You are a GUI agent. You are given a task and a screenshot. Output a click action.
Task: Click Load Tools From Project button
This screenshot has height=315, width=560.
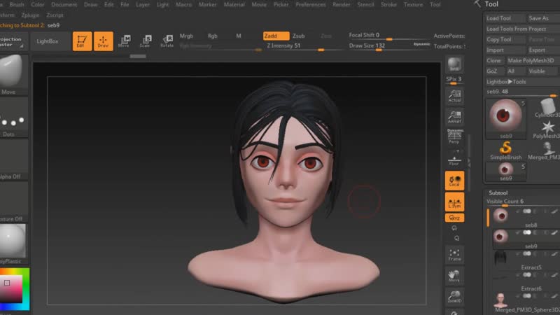[x=522, y=29]
